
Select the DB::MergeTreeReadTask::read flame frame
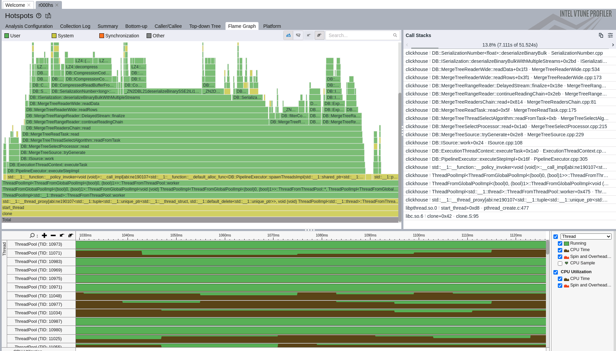(192, 134)
